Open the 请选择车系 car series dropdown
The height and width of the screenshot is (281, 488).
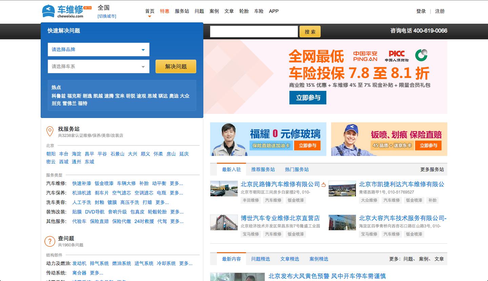click(x=99, y=66)
